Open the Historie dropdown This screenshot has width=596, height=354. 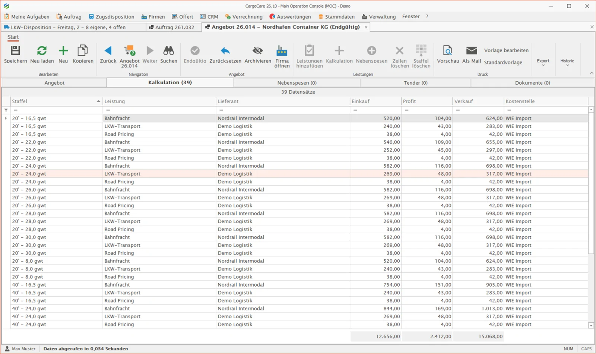567,62
